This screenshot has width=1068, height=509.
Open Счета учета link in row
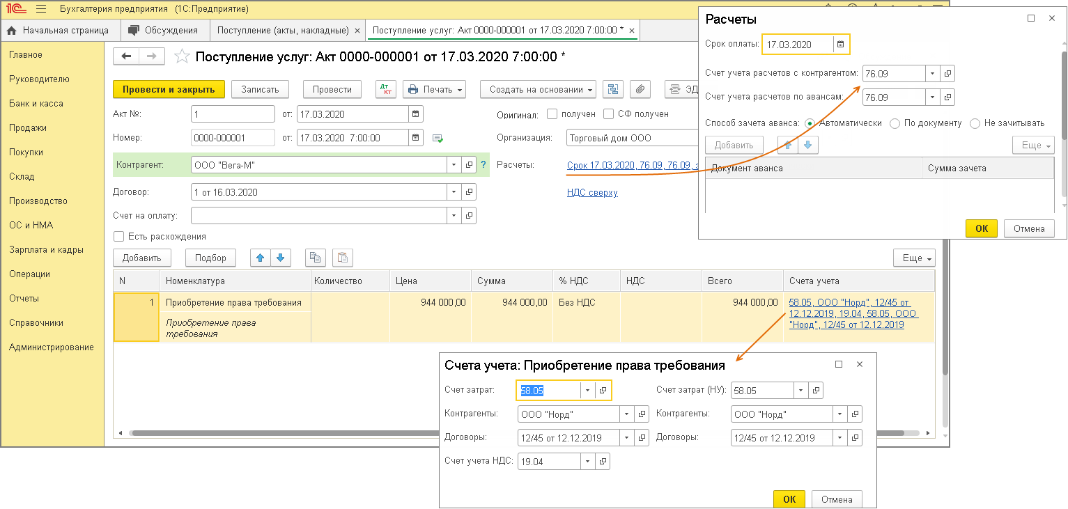[854, 313]
